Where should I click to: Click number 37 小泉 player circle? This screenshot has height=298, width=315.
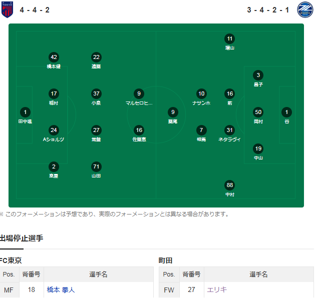coord(96,94)
